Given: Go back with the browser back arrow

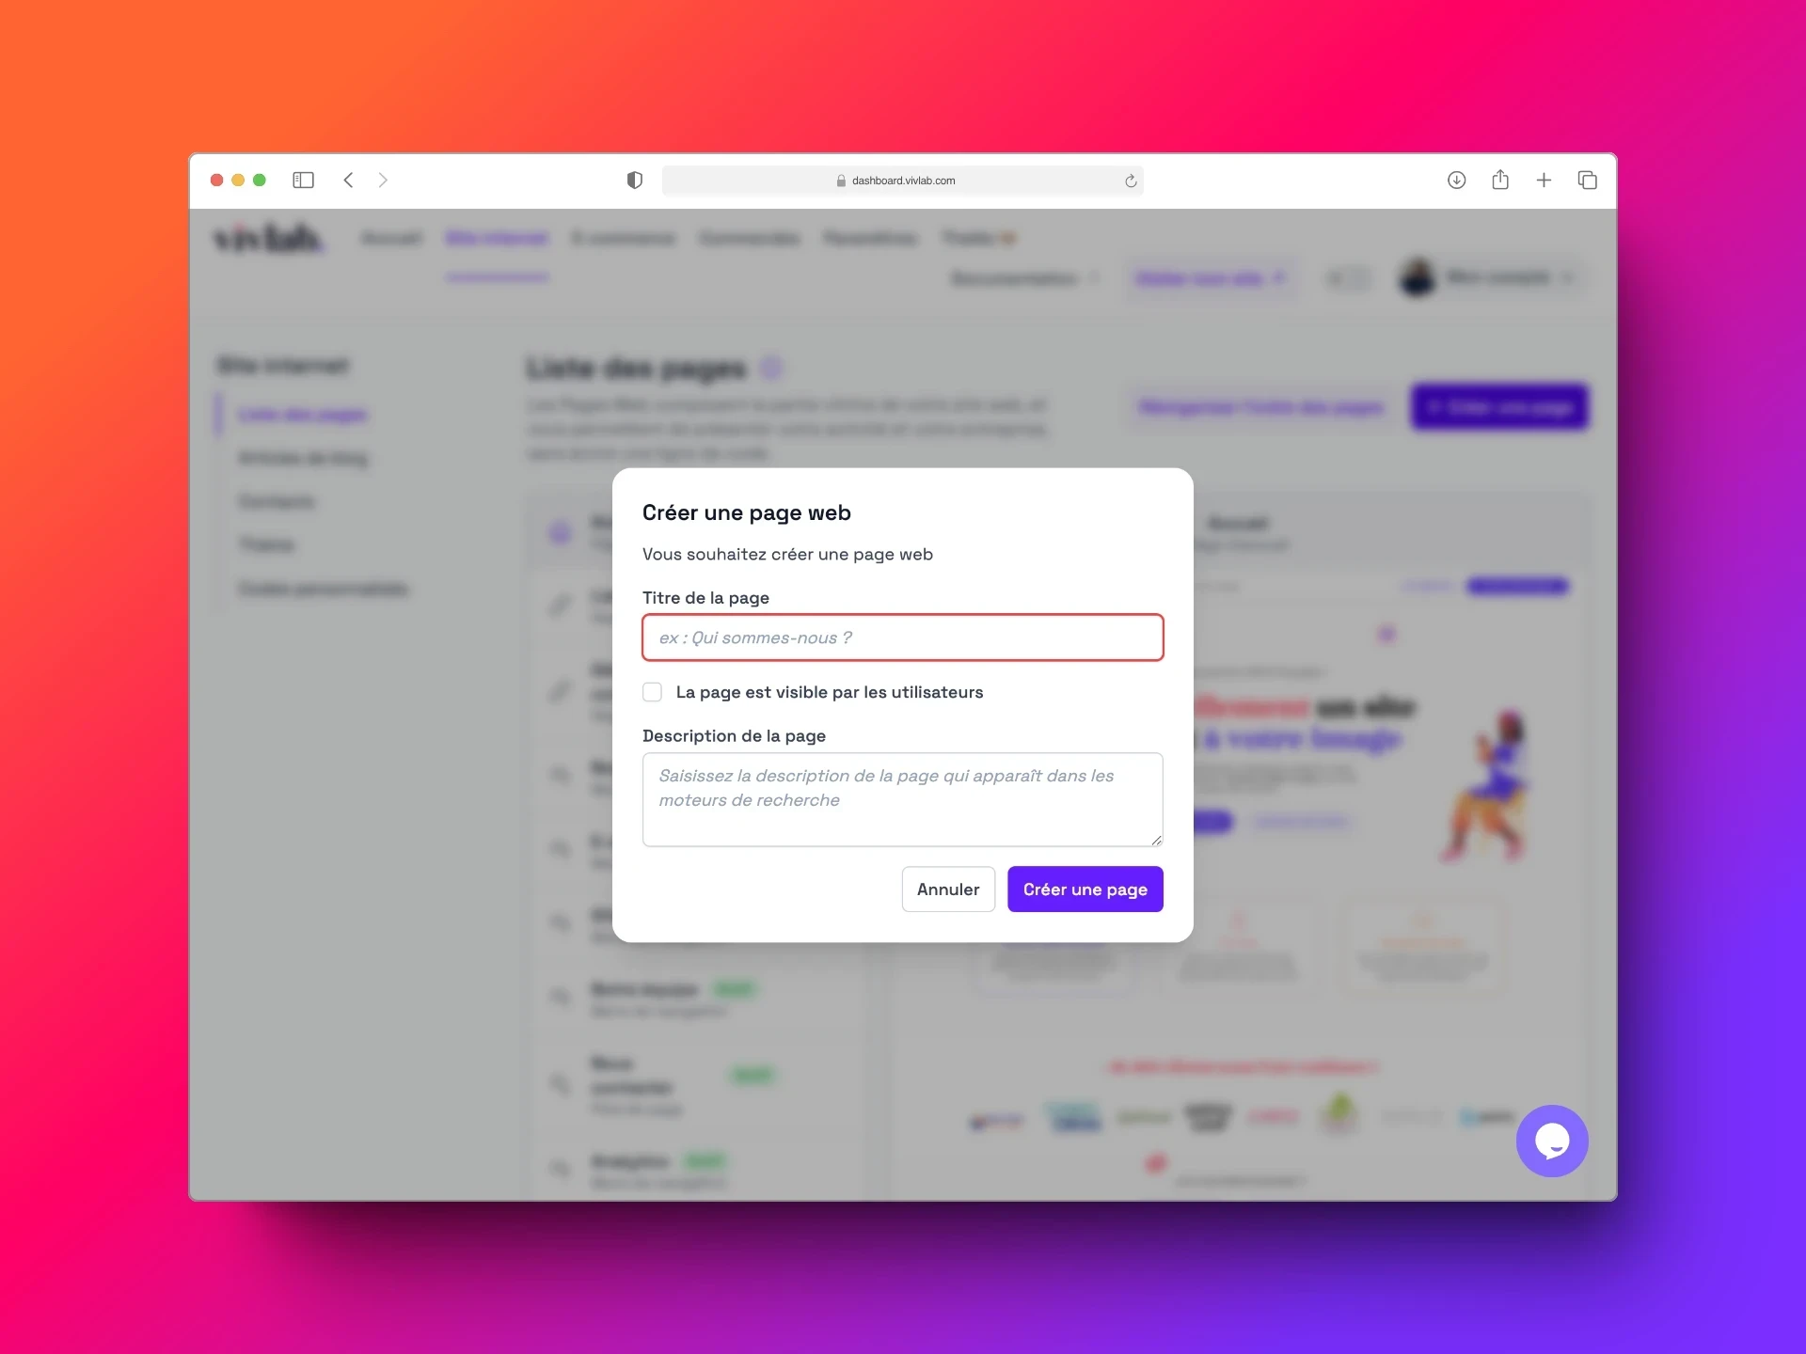Looking at the screenshot, I should point(348,180).
